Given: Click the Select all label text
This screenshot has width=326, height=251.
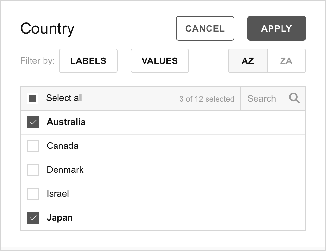Looking at the screenshot, I should pyautogui.click(x=64, y=98).
